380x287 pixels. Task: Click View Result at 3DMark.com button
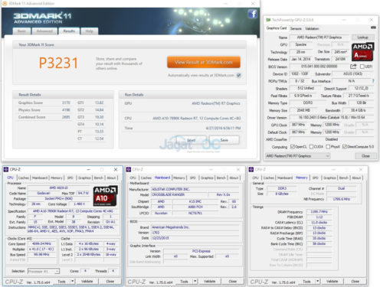point(204,62)
